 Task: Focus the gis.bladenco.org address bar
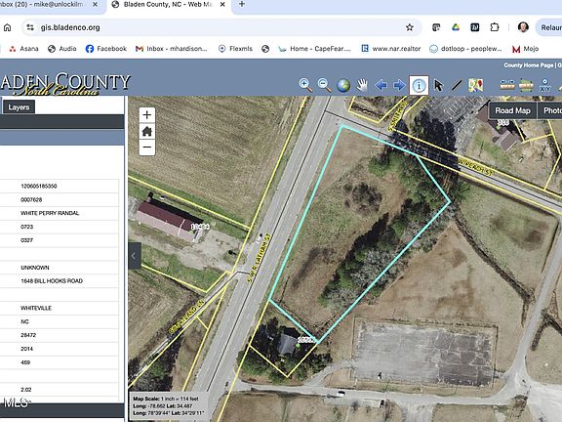tap(222, 27)
